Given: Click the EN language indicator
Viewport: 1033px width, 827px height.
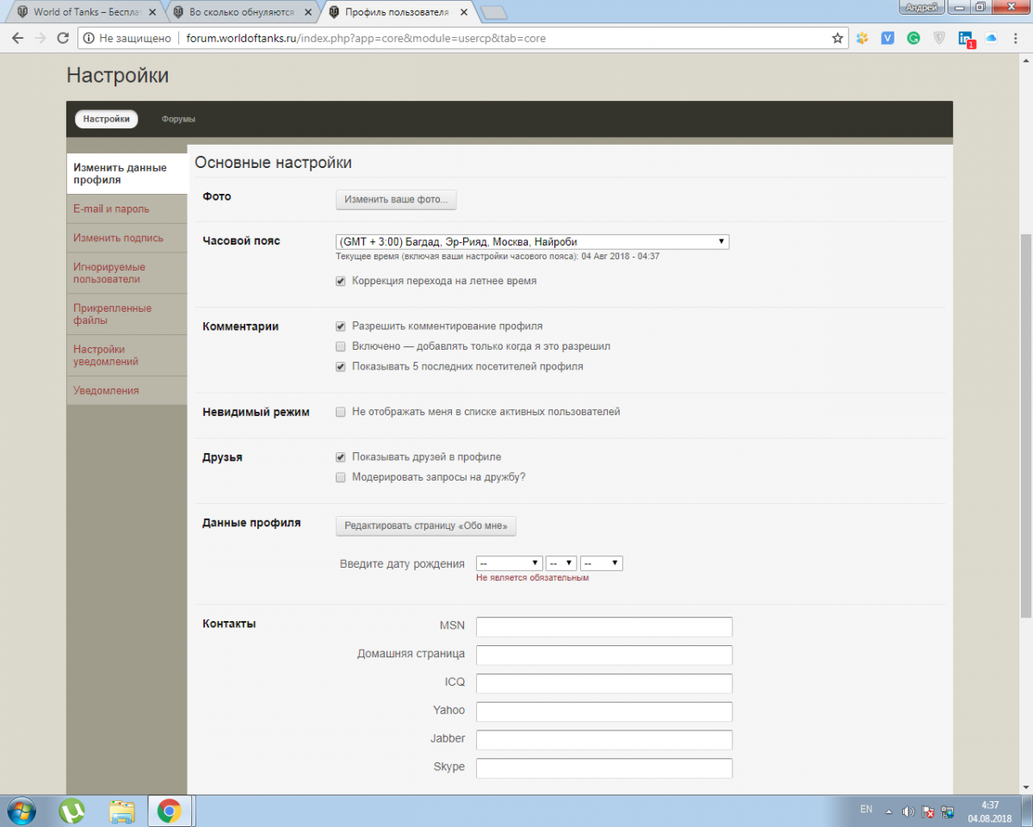Looking at the screenshot, I should [x=866, y=809].
